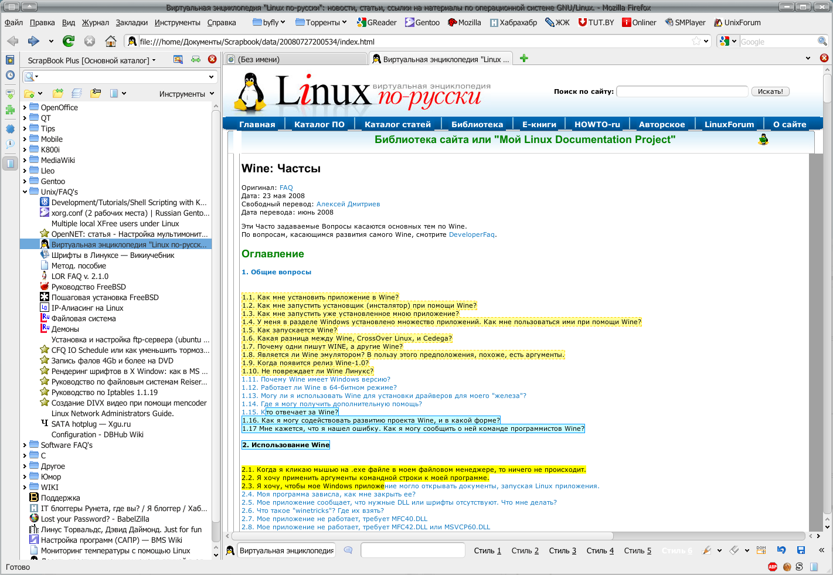Viewport: 833px width, 575px height.
Task: Go back with the navigation back arrow
Action: (13, 41)
